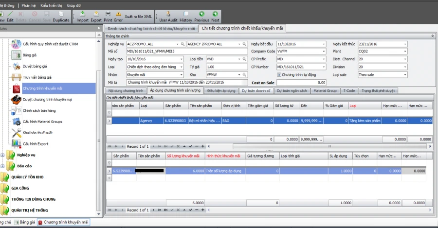Open Ngày kết thúc date dropdown
438x228 pixels.
click(405, 44)
